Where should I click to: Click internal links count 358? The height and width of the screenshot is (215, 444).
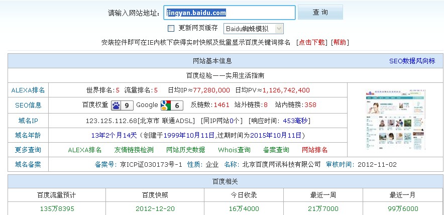(x=310, y=105)
